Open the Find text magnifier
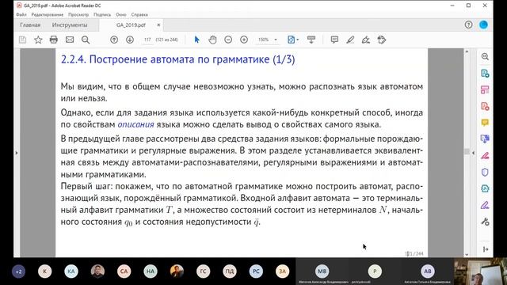The width and height of the screenshot is (507, 285). click(x=86, y=40)
